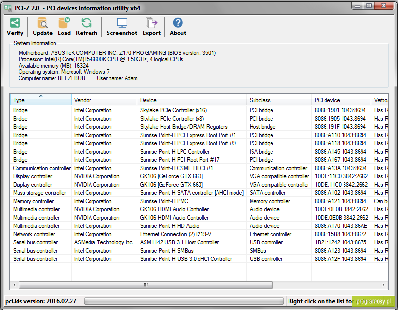Select the Sunrise Point-H HD Audio row
This screenshot has width=398, height=310.
pyautogui.click(x=199, y=226)
